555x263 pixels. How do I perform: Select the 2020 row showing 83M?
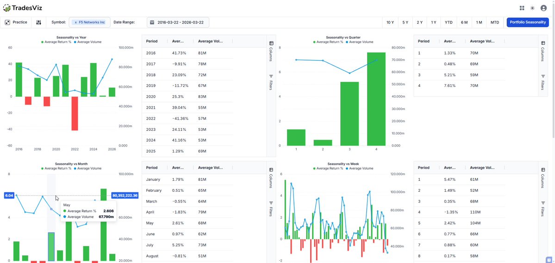187,97
